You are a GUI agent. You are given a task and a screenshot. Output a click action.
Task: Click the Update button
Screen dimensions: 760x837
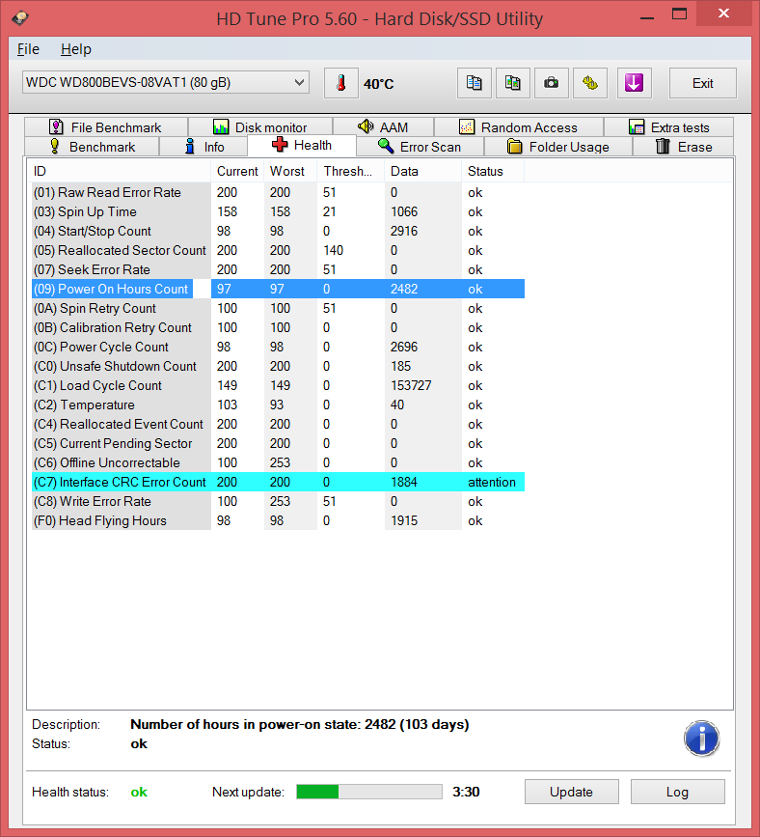571,792
